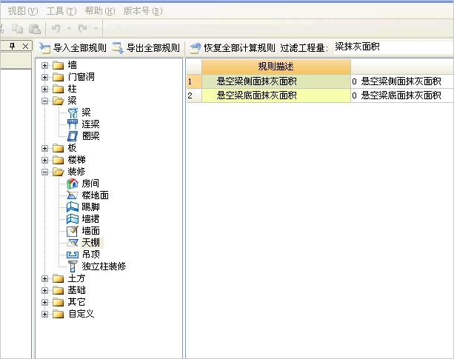Select the 独立柱装修 column decoration icon
Viewport: 454px width, 359px height.
[73, 266]
